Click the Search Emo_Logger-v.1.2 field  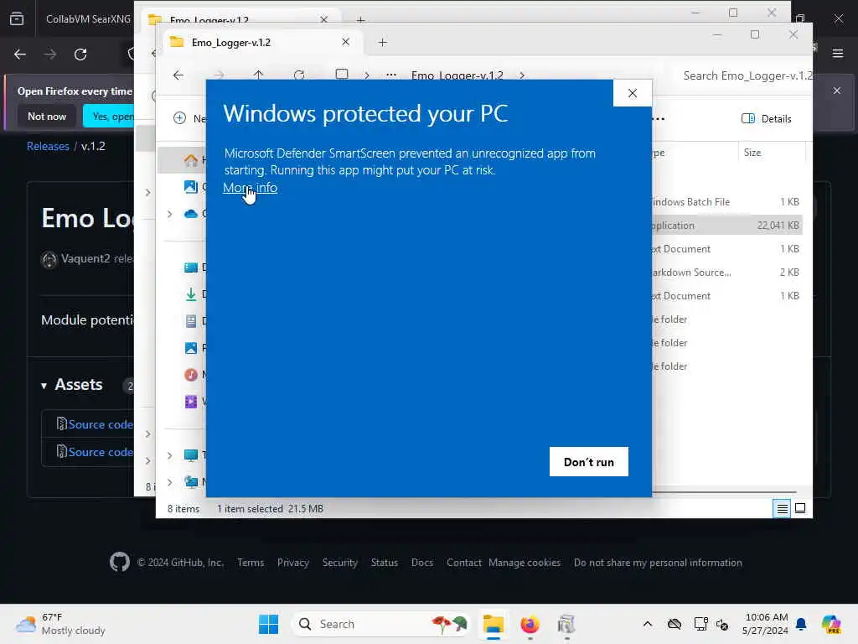[x=747, y=75]
